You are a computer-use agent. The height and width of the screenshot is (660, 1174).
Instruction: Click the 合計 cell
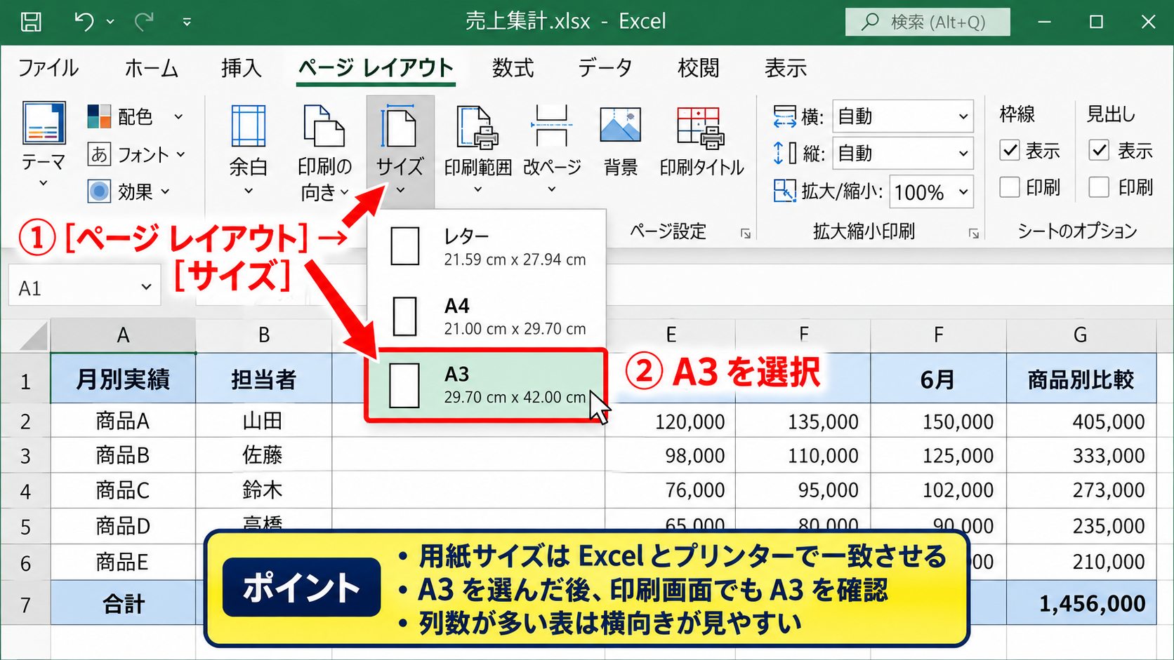[x=123, y=603]
